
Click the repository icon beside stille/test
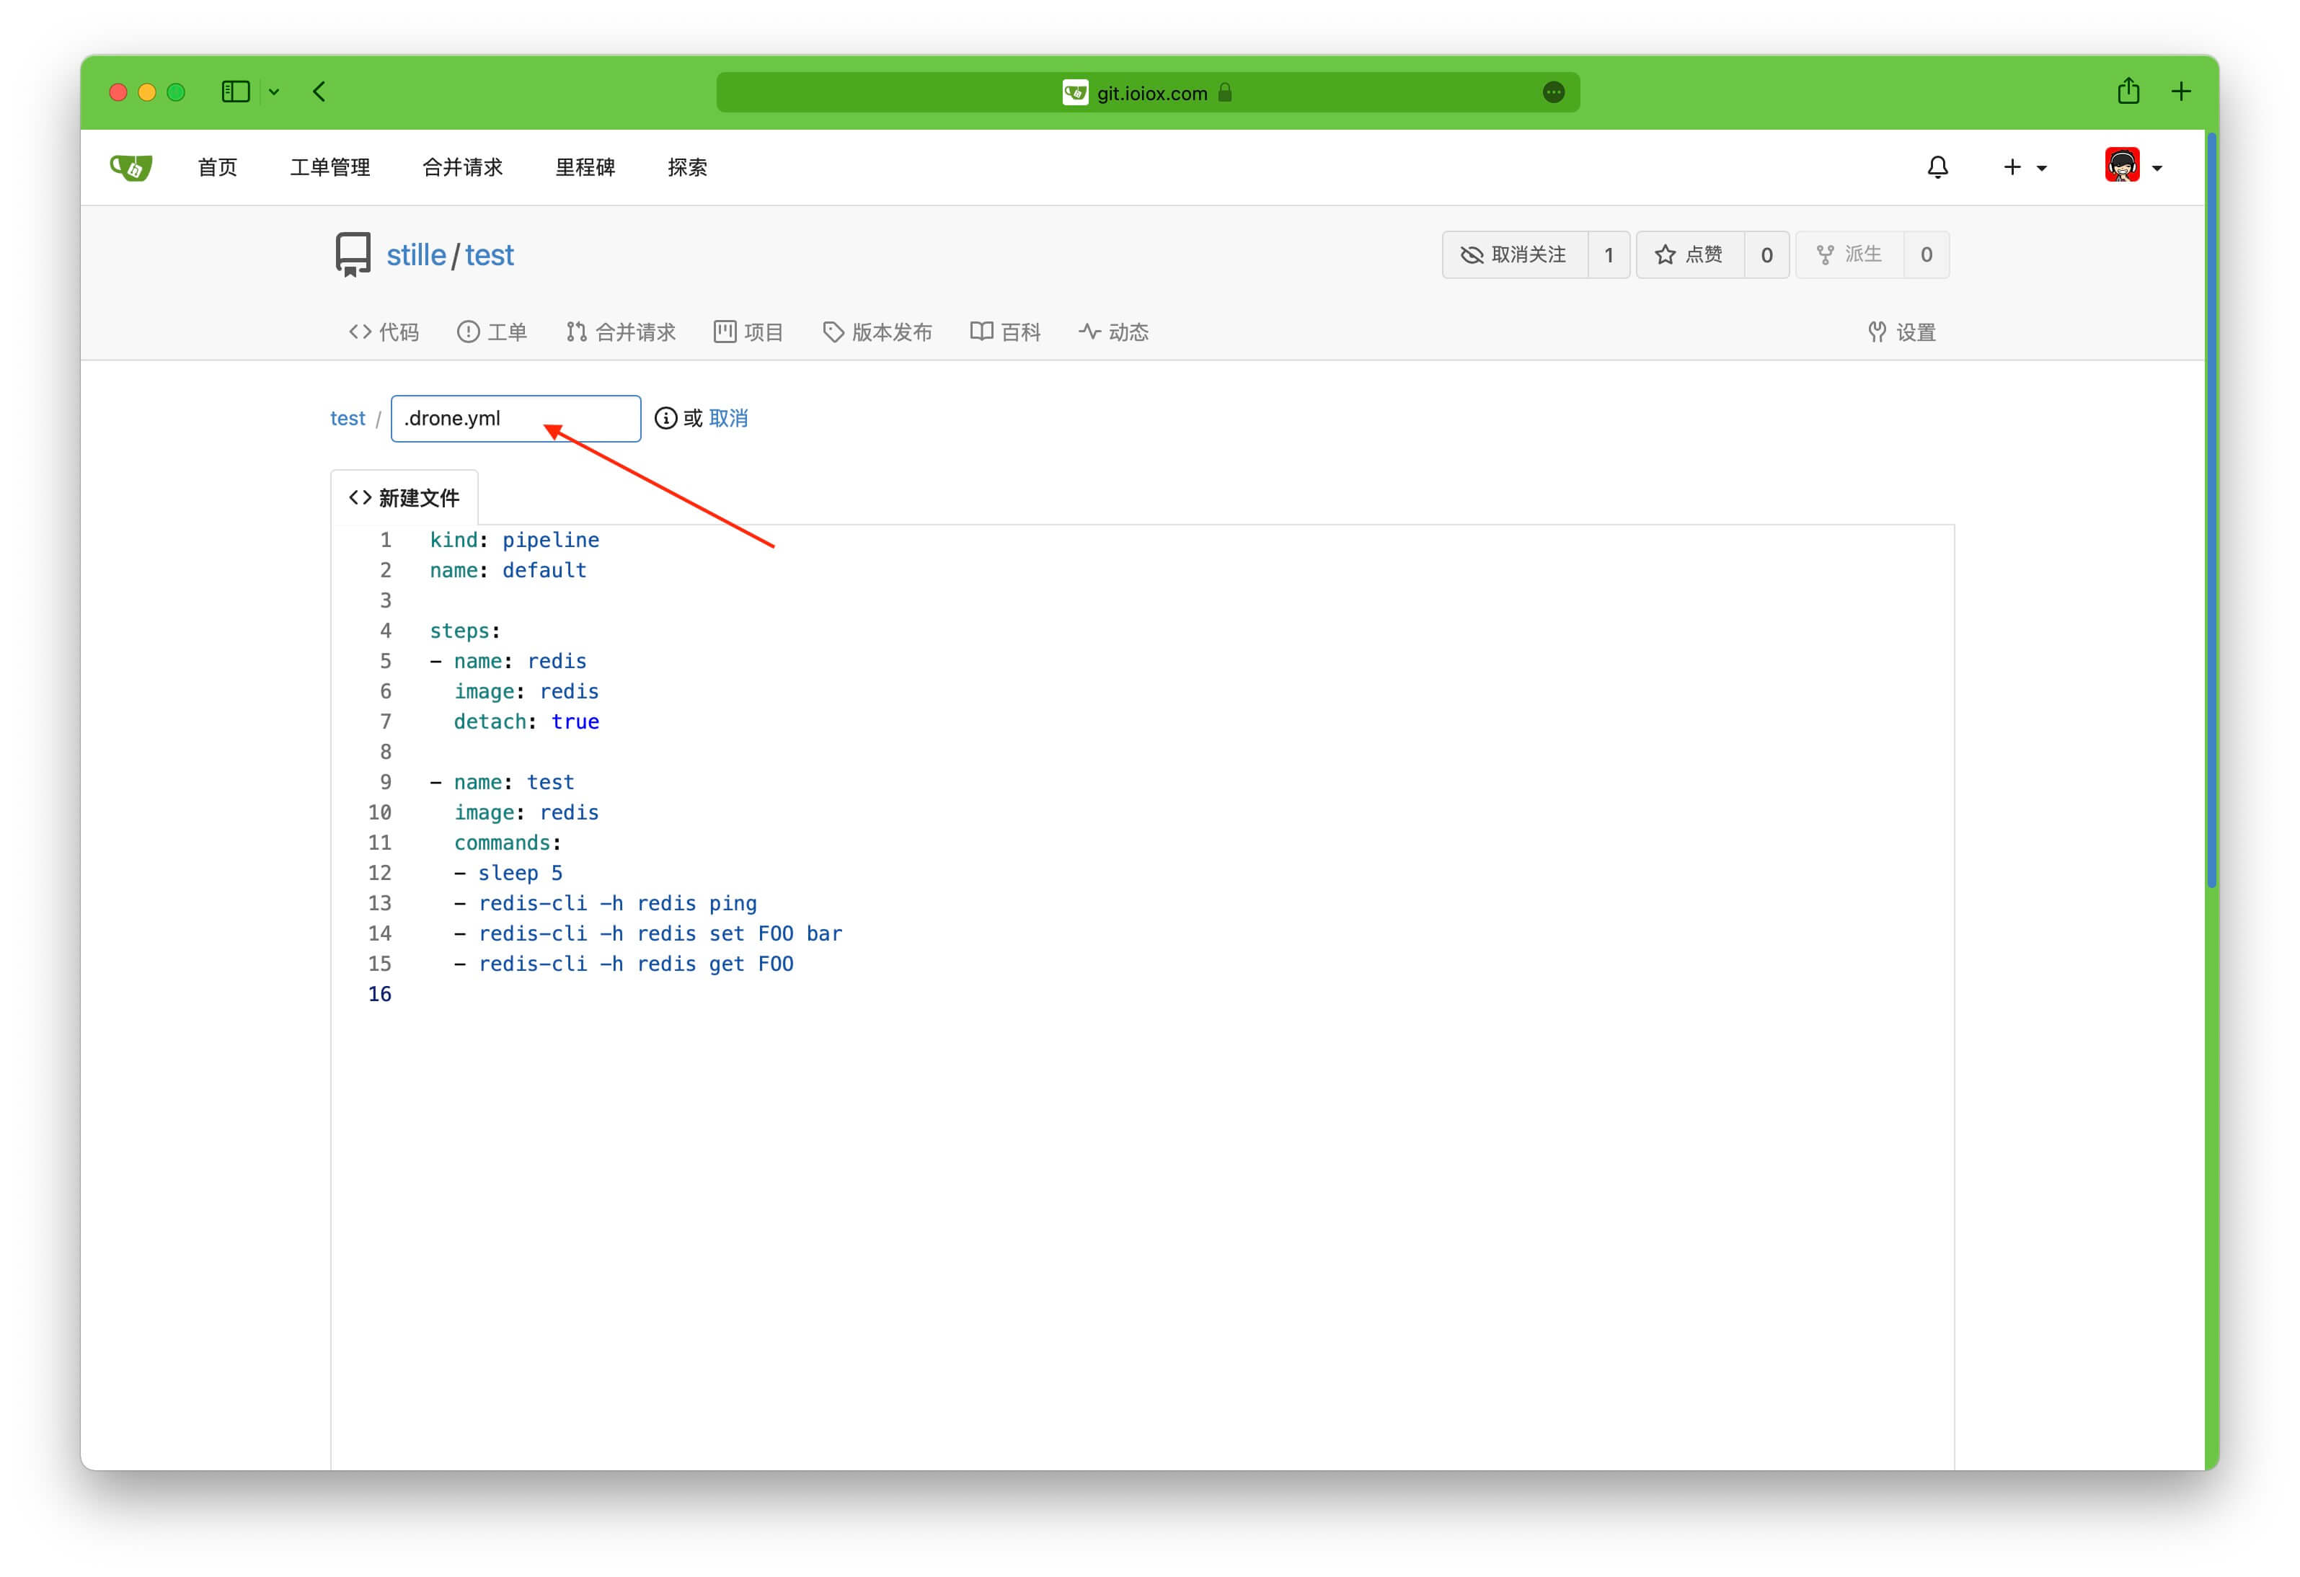coord(353,254)
